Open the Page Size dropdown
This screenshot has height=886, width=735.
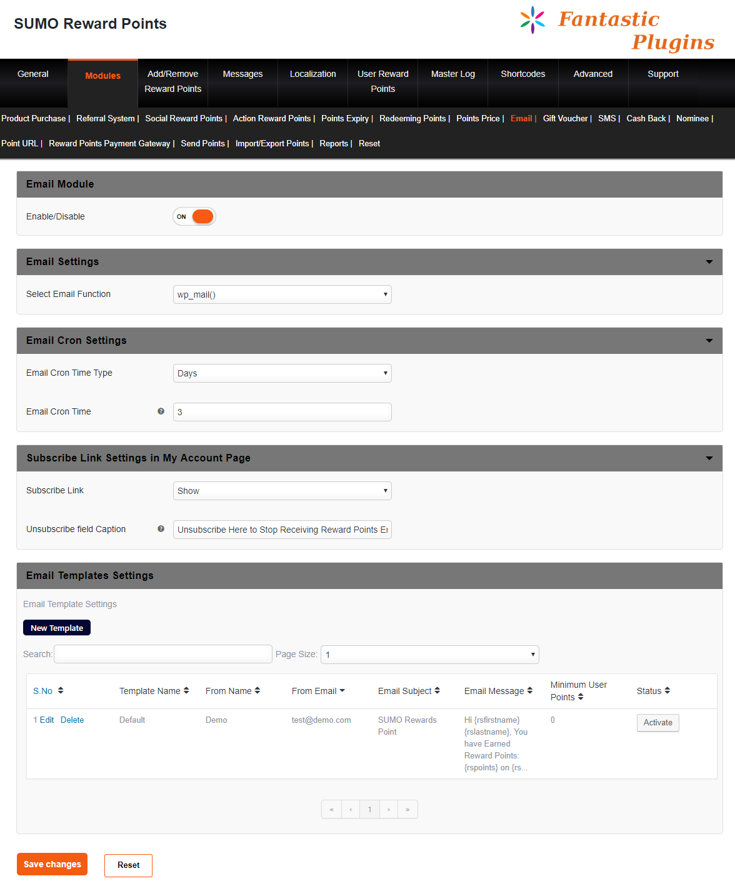pyautogui.click(x=429, y=655)
